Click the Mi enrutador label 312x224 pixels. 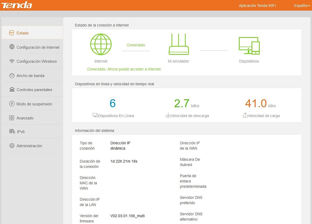(179, 61)
